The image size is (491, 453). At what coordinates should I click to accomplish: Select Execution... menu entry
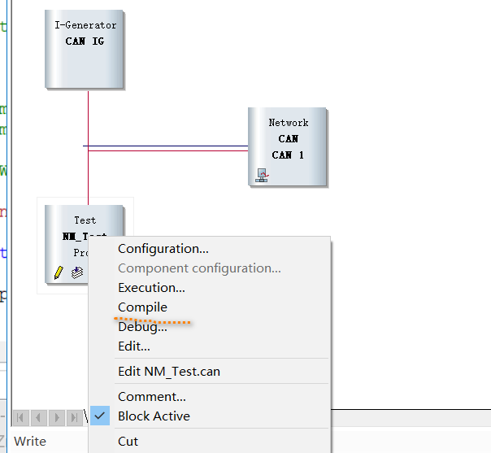tap(209, 288)
